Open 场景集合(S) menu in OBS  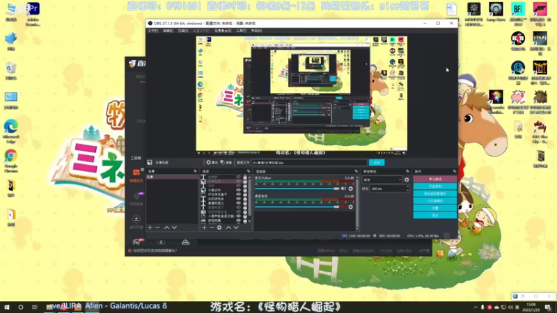click(x=223, y=31)
